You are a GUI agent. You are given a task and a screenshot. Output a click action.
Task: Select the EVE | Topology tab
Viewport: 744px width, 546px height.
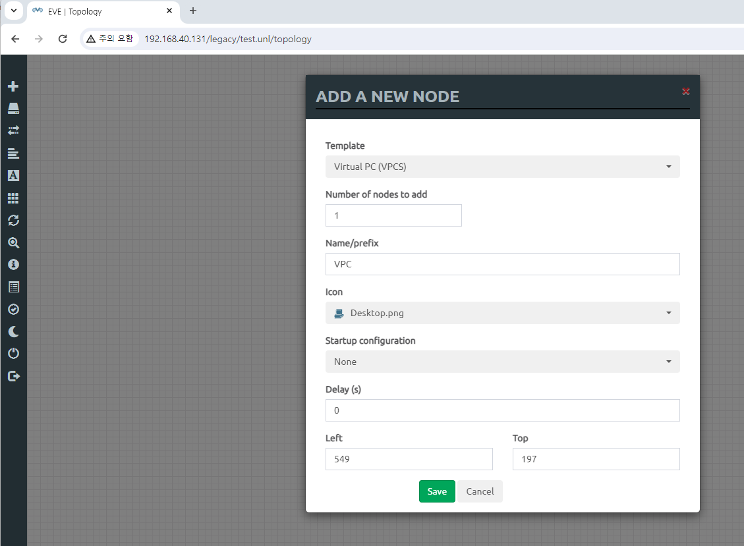tap(103, 11)
